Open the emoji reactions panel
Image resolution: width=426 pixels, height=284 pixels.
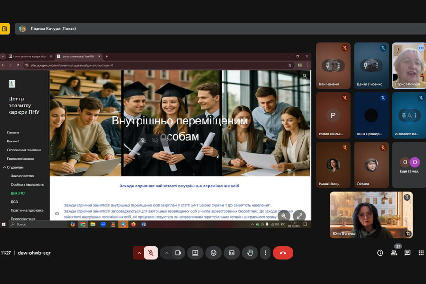213,253
